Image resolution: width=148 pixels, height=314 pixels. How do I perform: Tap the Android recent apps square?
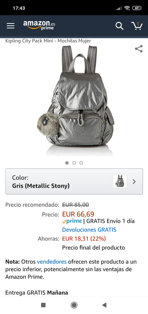pyautogui.click(x=43, y=305)
